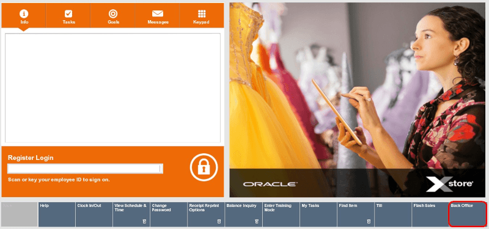Viewport: 489px width, 229px height.
Task: Open the Goals tab
Action: tap(113, 16)
